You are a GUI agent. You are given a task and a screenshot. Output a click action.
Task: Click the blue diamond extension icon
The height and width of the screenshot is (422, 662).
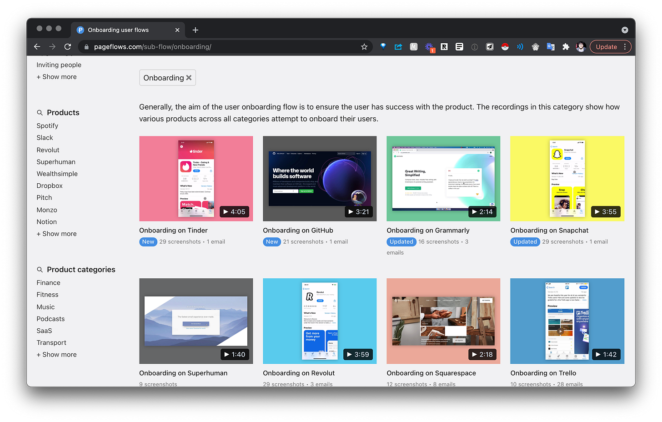click(383, 46)
